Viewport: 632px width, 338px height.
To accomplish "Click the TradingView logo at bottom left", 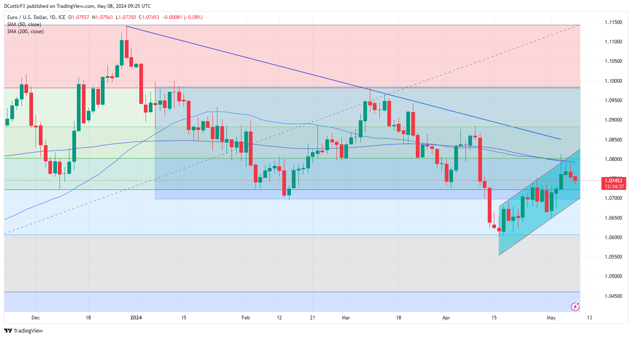I will pyautogui.click(x=24, y=331).
